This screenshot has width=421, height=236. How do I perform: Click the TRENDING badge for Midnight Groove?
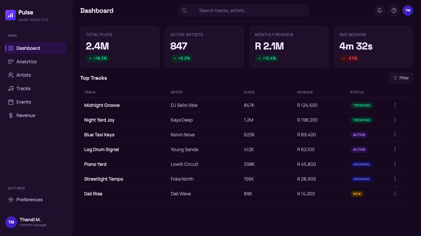tap(362, 105)
